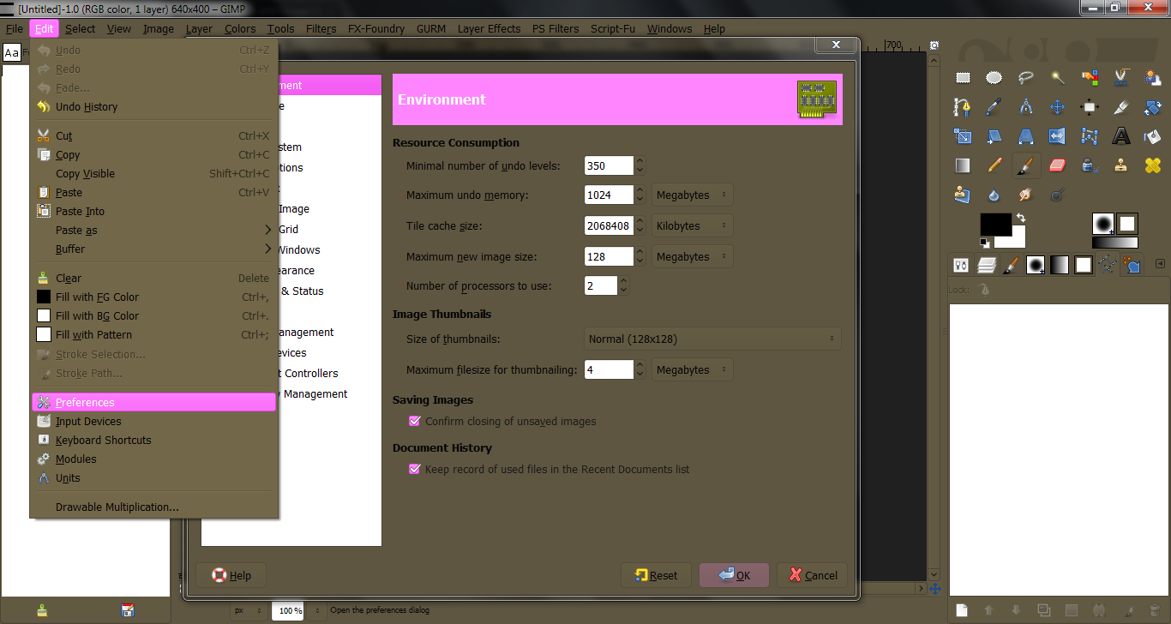The height and width of the screenshot is (624, 1171).
Task: Expand the Paste as submenu
Action: tap(154, 230)
